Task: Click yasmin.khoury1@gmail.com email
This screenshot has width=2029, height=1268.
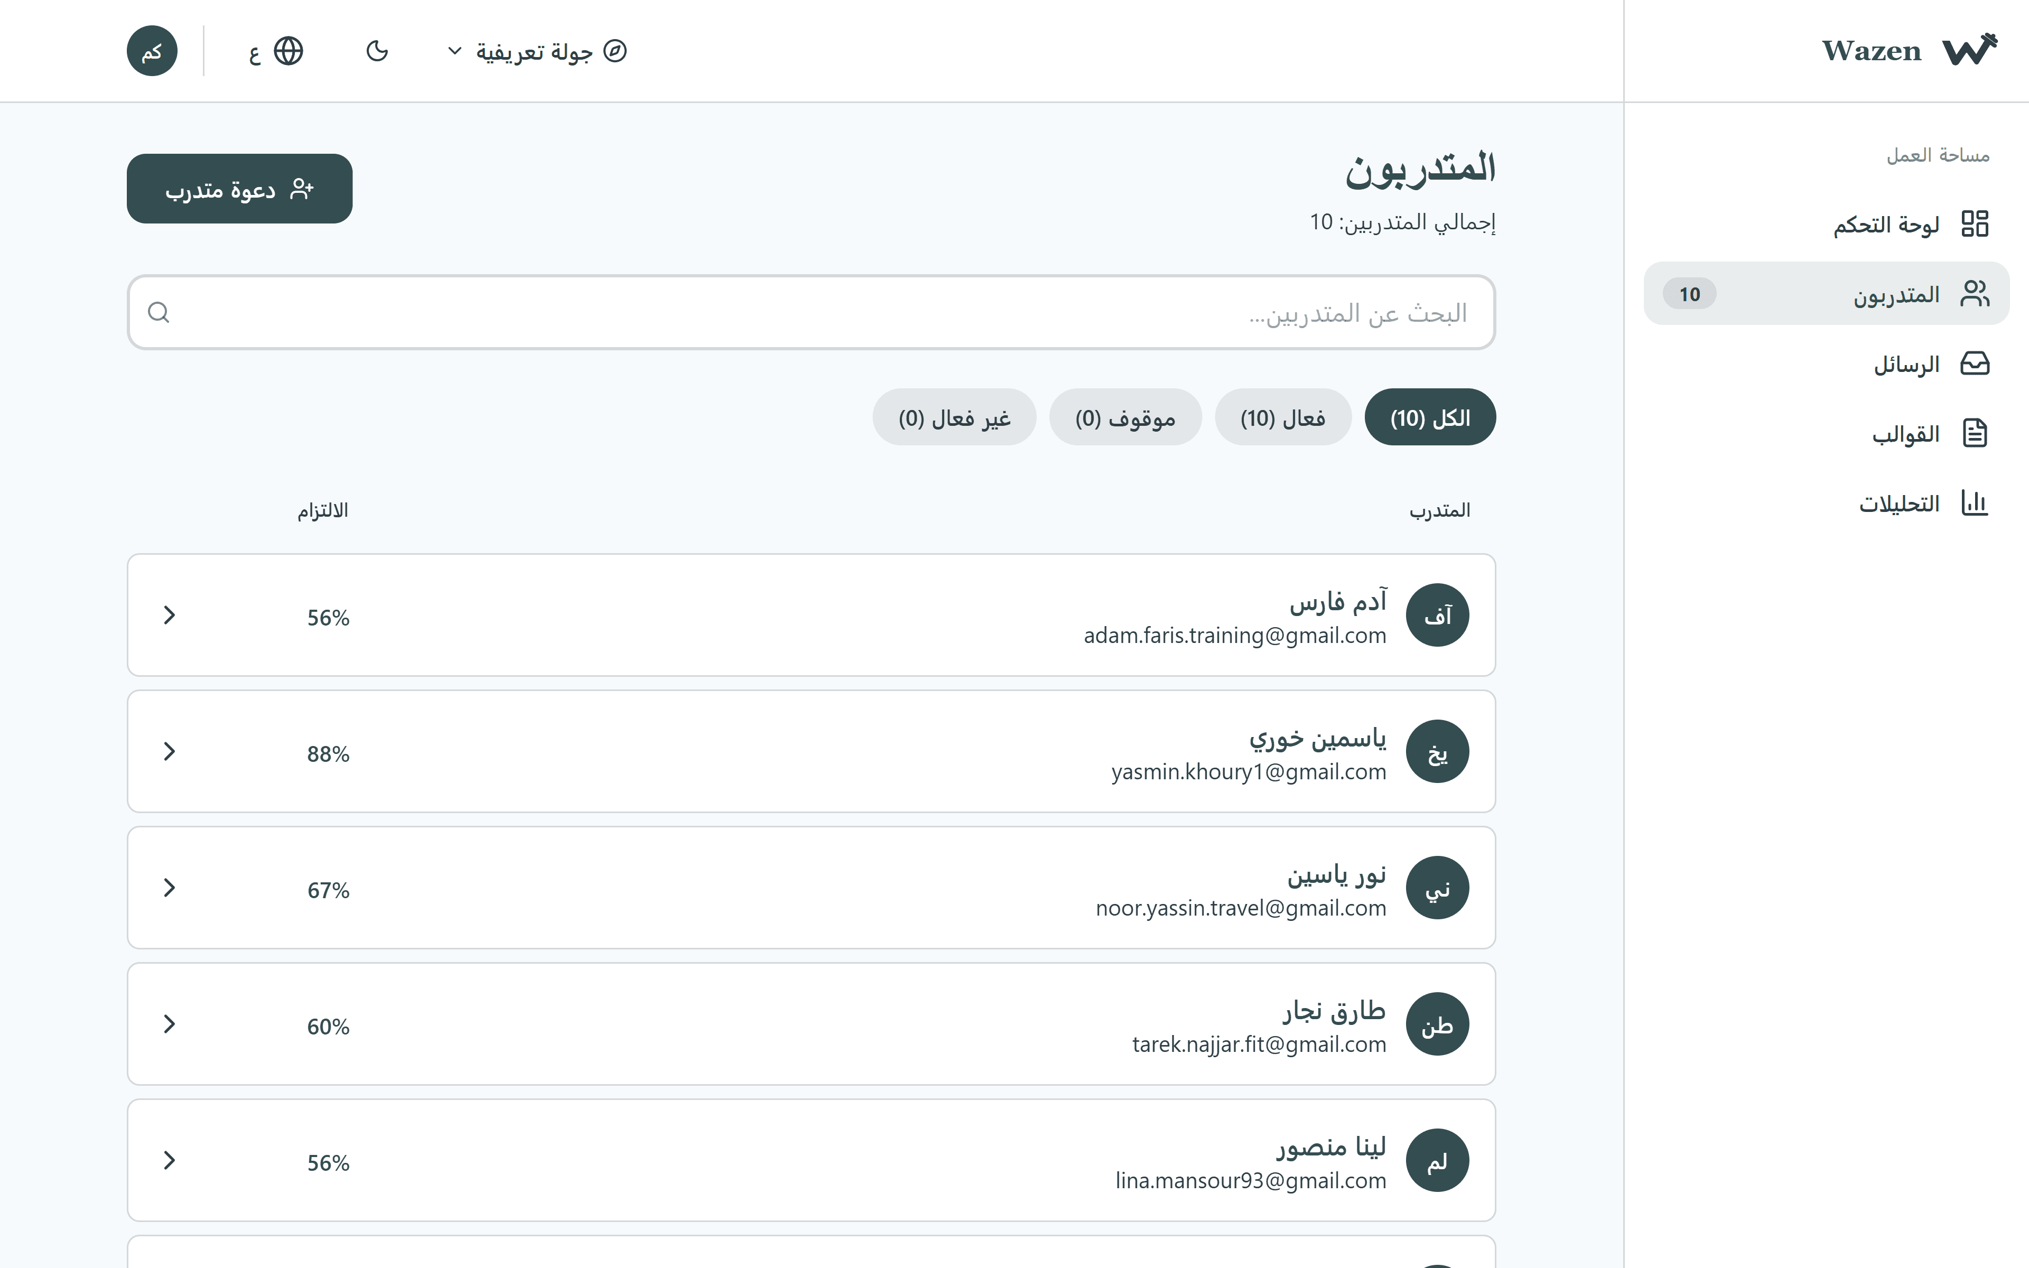Action: 1249,772
